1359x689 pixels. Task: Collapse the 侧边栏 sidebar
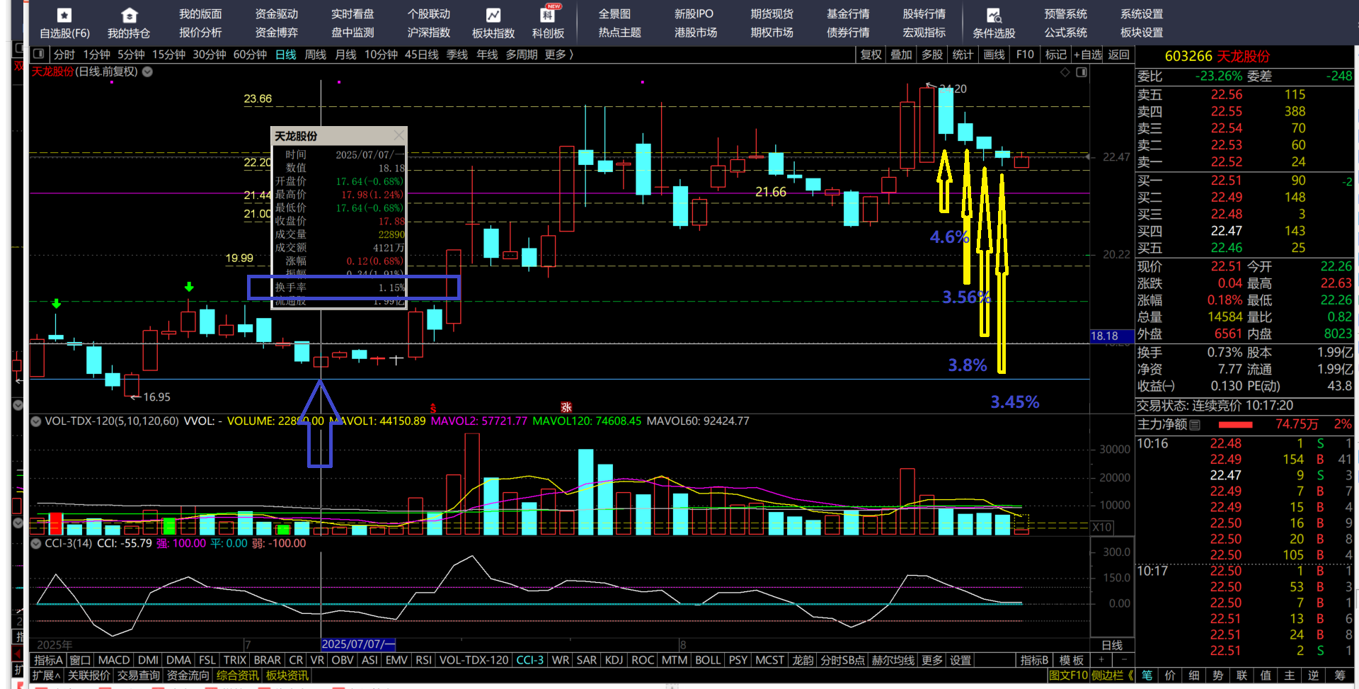(x=1112, y=676)
